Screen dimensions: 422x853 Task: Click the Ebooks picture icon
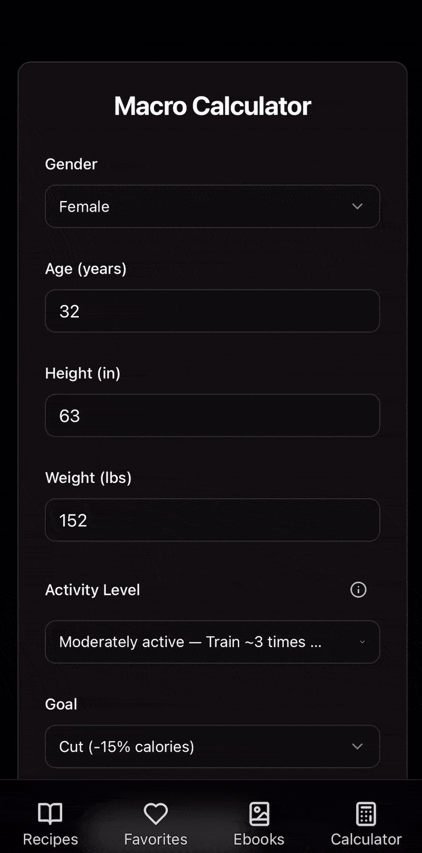259,813
